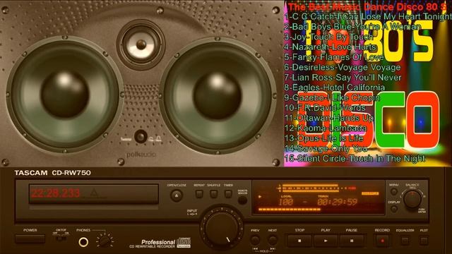Flip the CR/TOP on/off slide switch
452x254 pixels.
tap(61, 238)
